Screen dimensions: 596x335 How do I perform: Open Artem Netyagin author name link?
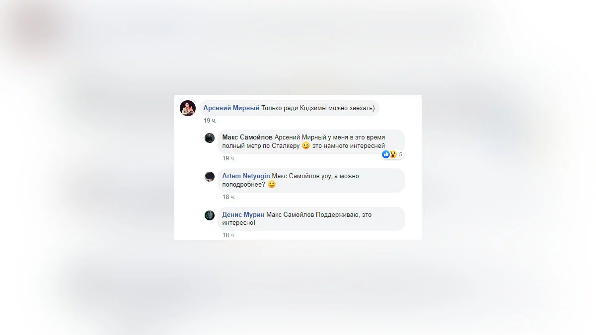click(x=246, y=176)
